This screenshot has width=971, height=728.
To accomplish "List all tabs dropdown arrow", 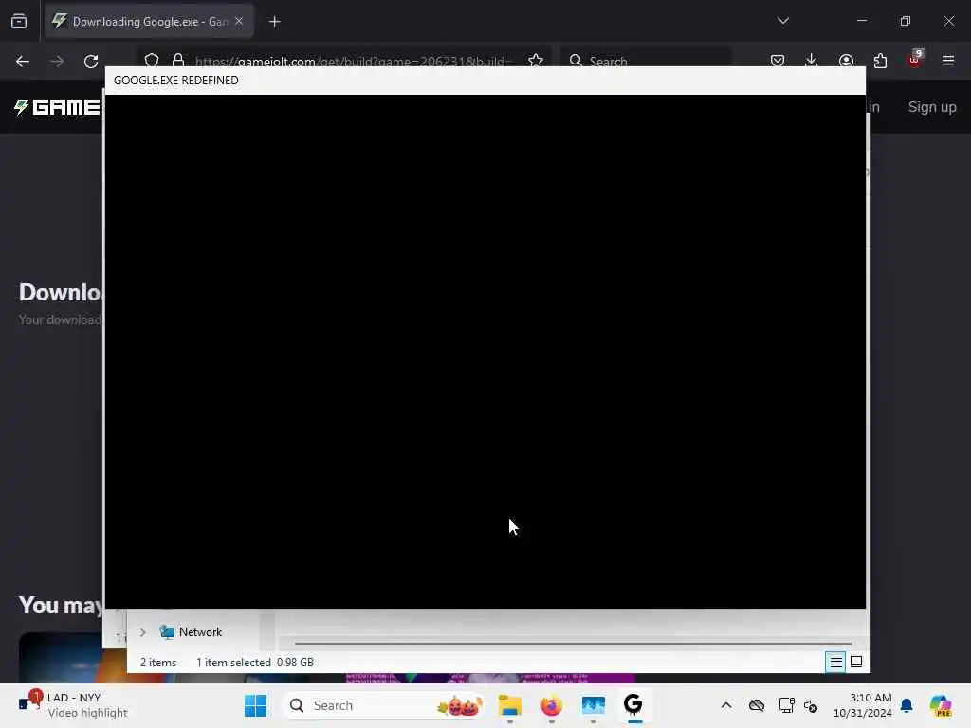I will coord(783,21).
